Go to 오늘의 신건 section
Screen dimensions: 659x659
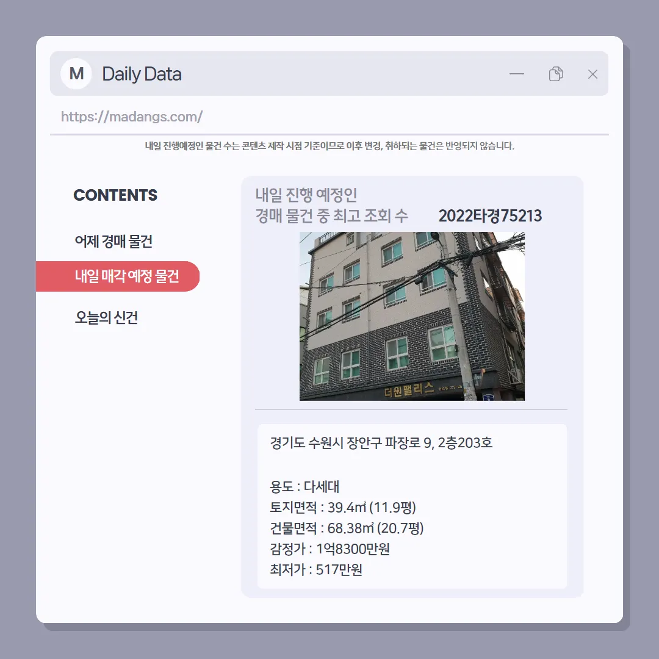[106, 317]
